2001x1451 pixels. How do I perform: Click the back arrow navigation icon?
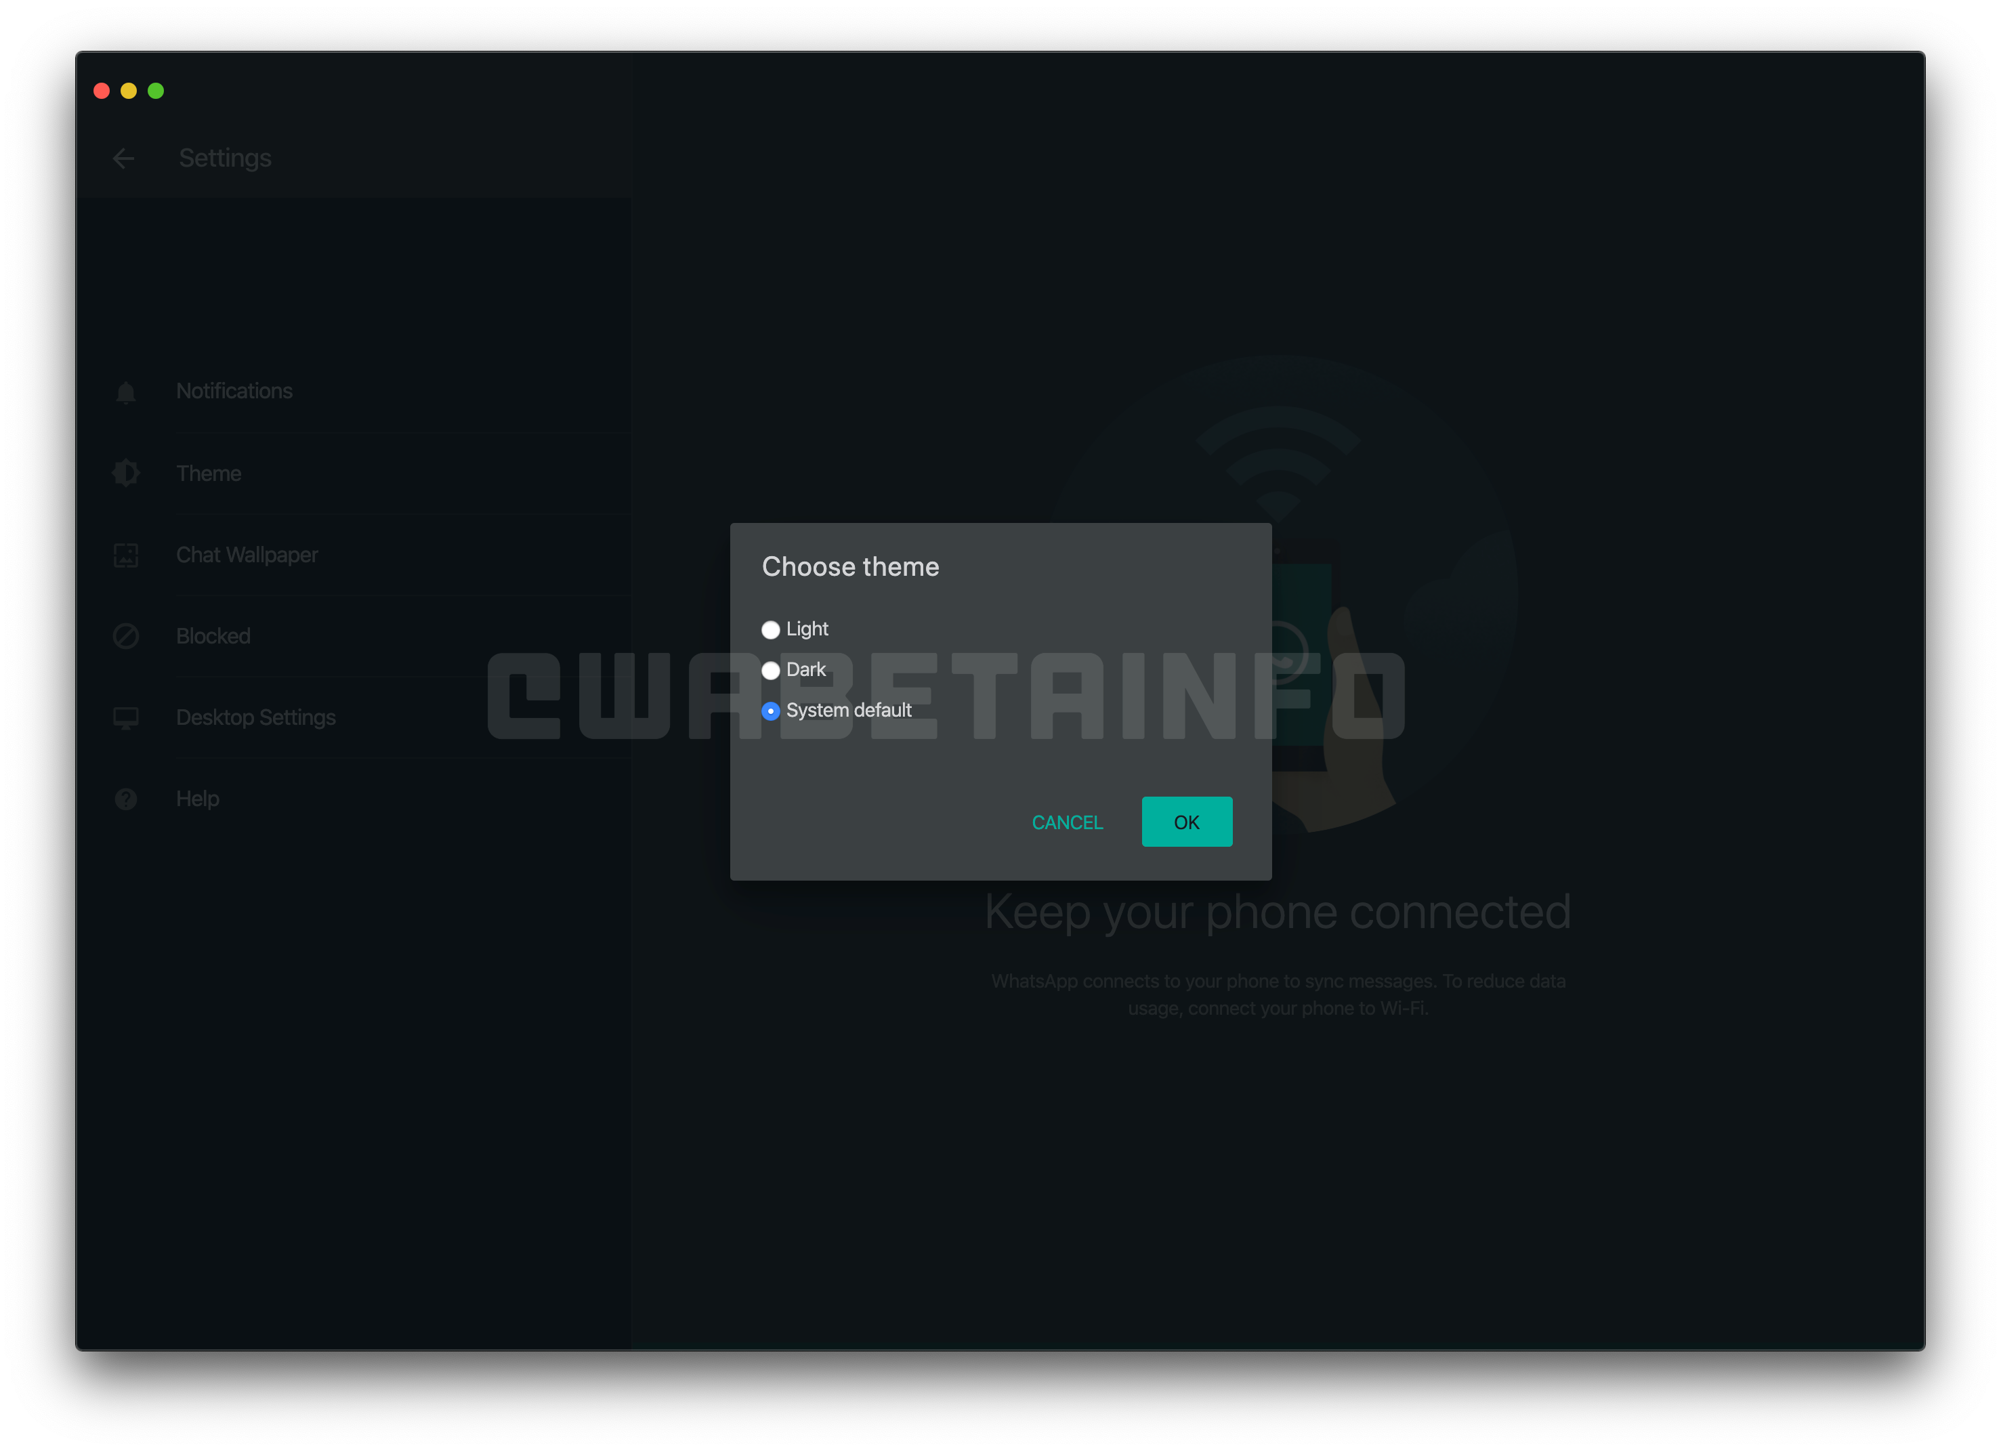[x=123, y=159]
